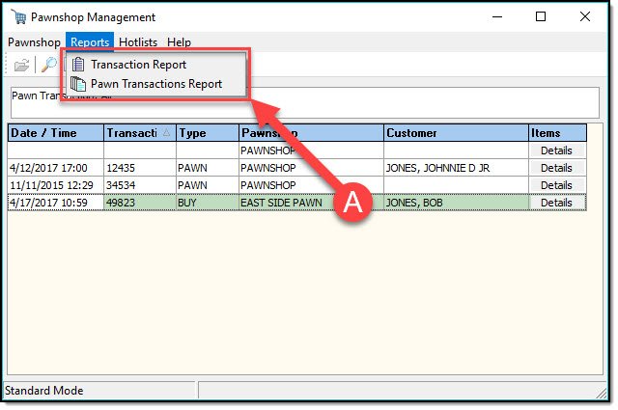The width and height of the screenshot is (618, 410).
Task: Open the Pawnshop menu
Action: pos(34,42)
